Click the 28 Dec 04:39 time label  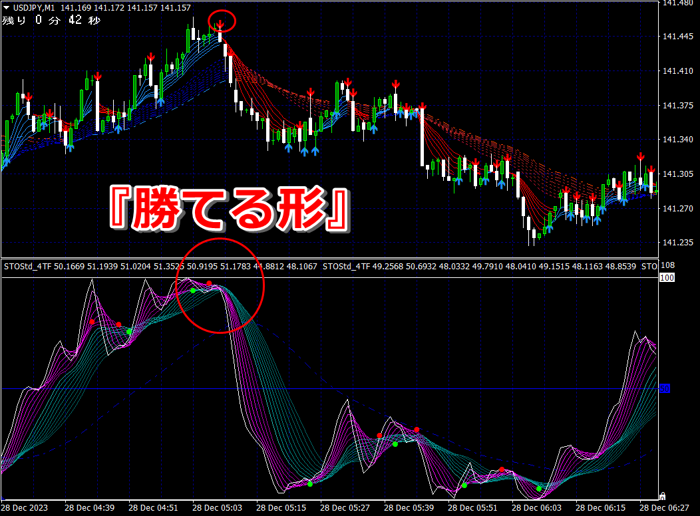[x=89, y=507]
